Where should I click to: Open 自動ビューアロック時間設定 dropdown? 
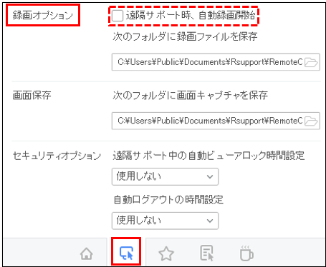pyautogui.click(x=165, y=176)
